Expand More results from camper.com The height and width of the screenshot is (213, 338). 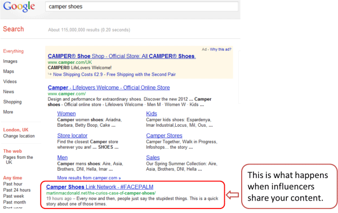[x=89, y=178]
